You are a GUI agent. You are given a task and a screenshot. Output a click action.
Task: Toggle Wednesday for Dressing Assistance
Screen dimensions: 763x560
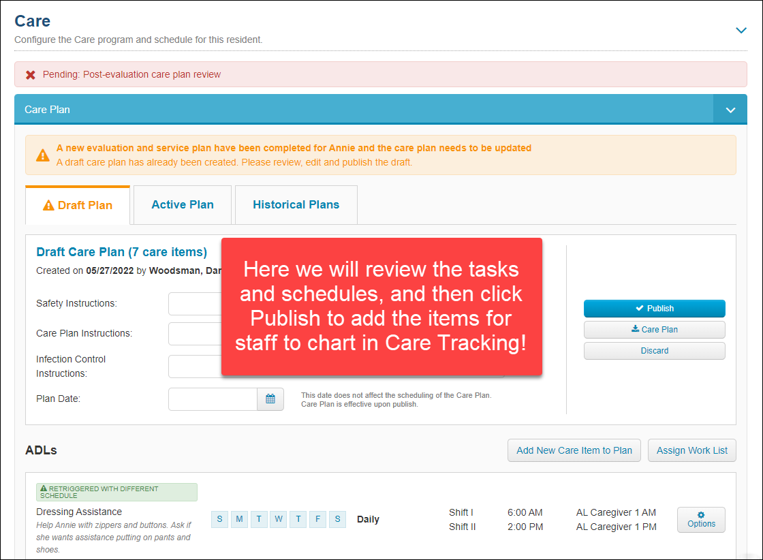[279, 519]
